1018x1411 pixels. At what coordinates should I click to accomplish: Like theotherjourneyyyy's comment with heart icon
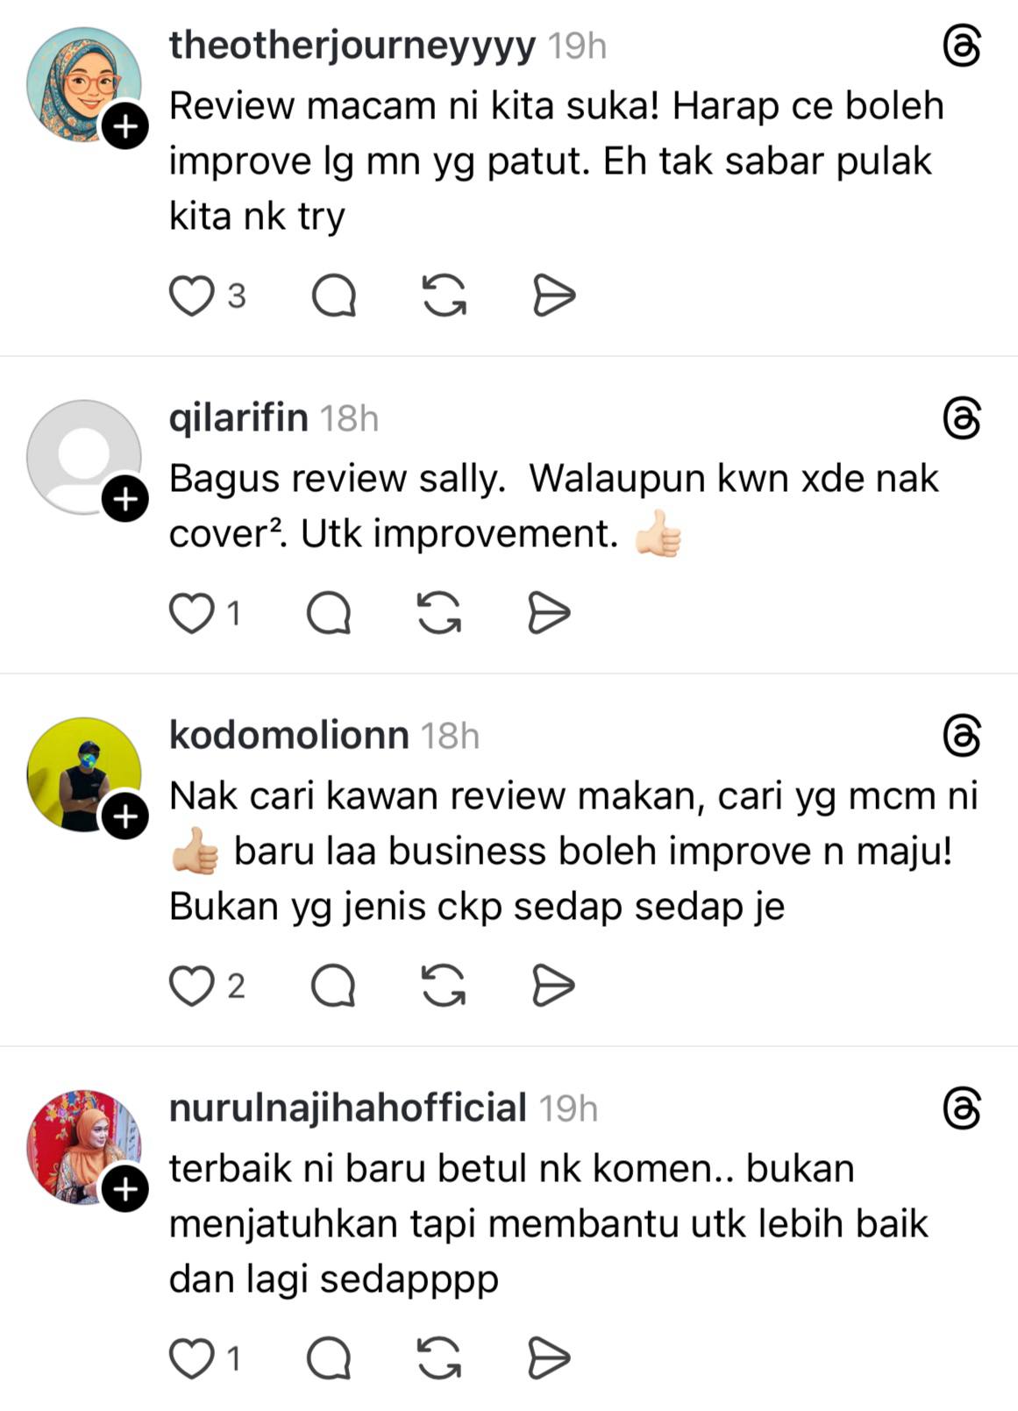[x=191, y=296]
